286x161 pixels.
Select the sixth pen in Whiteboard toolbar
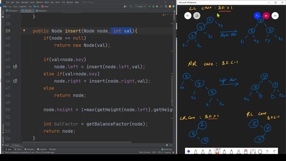231,151
